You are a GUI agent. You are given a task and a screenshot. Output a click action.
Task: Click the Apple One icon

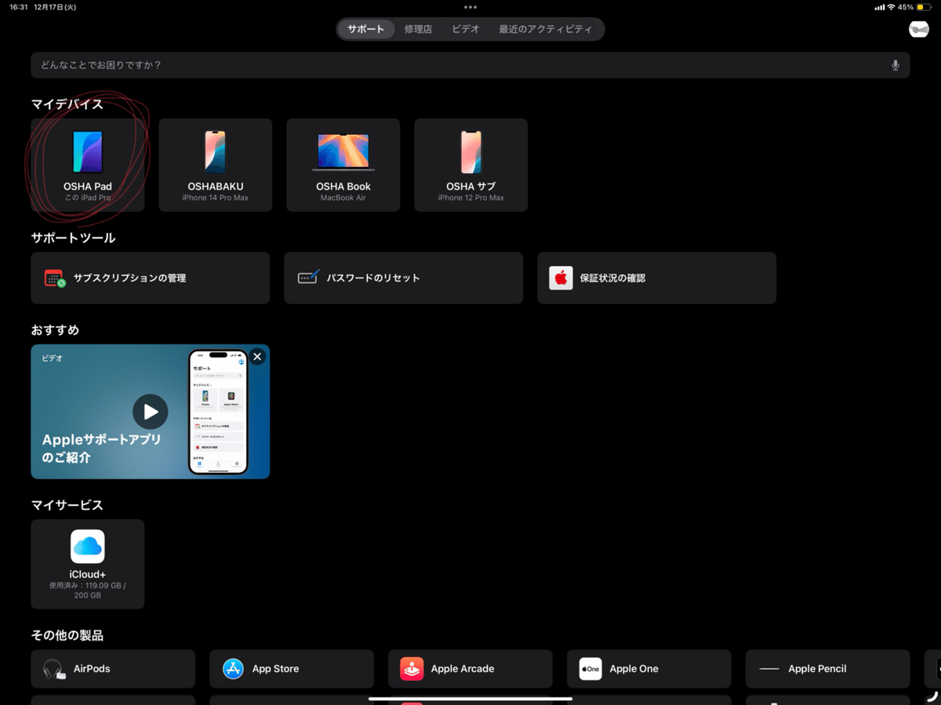(x=590, y=669)
